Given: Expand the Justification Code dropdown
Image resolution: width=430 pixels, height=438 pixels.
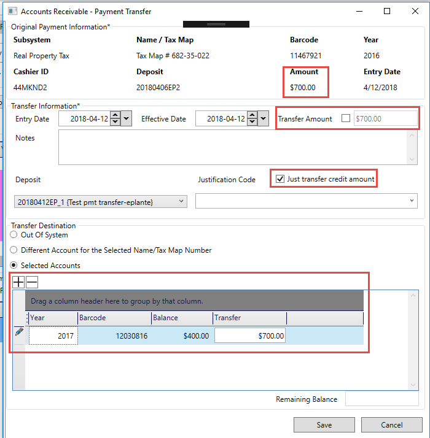Looking at the screenshot, I should click(x=411, y=201).
